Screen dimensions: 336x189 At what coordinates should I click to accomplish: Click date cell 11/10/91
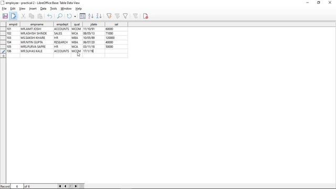tap(93, 29)
